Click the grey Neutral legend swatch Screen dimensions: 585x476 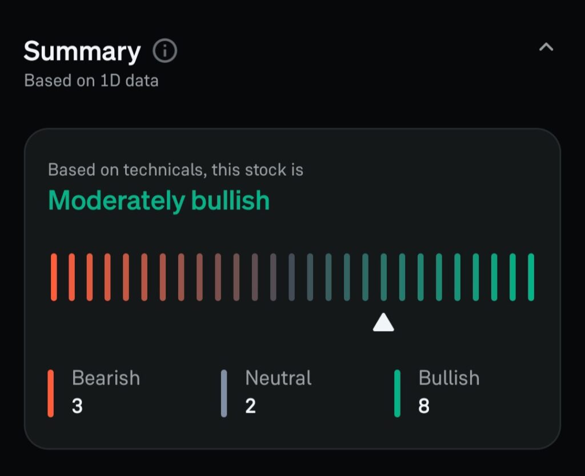coord(224,393)
